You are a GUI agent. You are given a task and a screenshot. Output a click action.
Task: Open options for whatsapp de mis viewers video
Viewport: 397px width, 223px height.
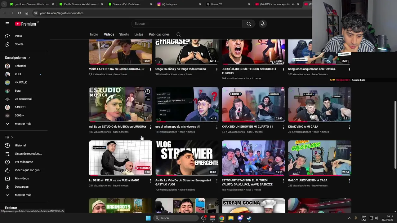tap(217, 127)
